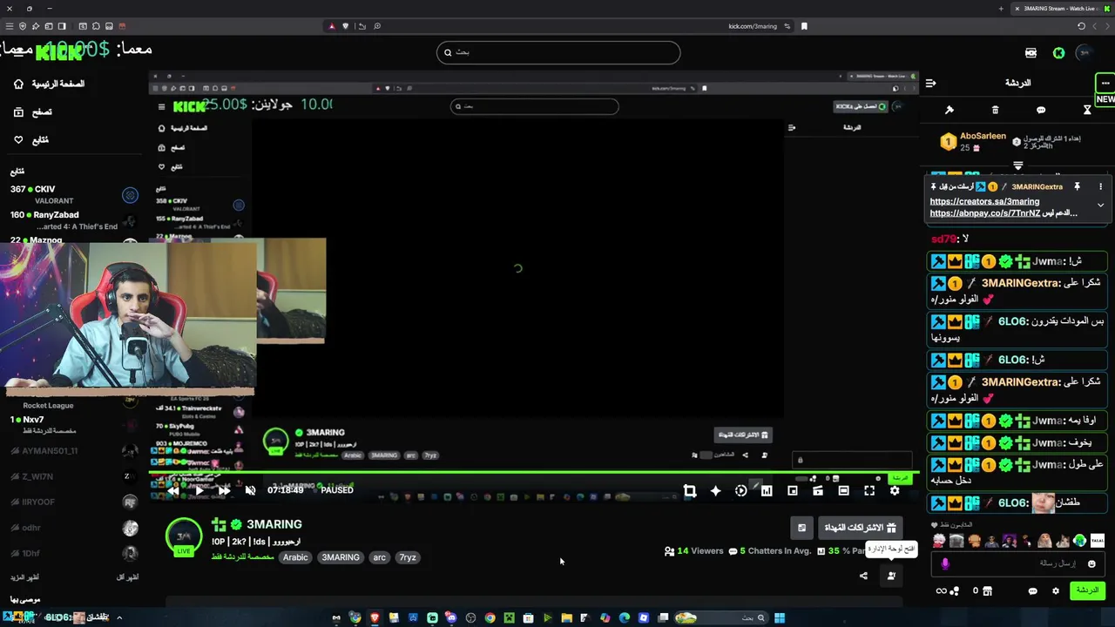The height and width of the screenshot is (627, 1115).
Task: Focus the Kick search box
Action: pyautogui.click(x=557, y=52)
